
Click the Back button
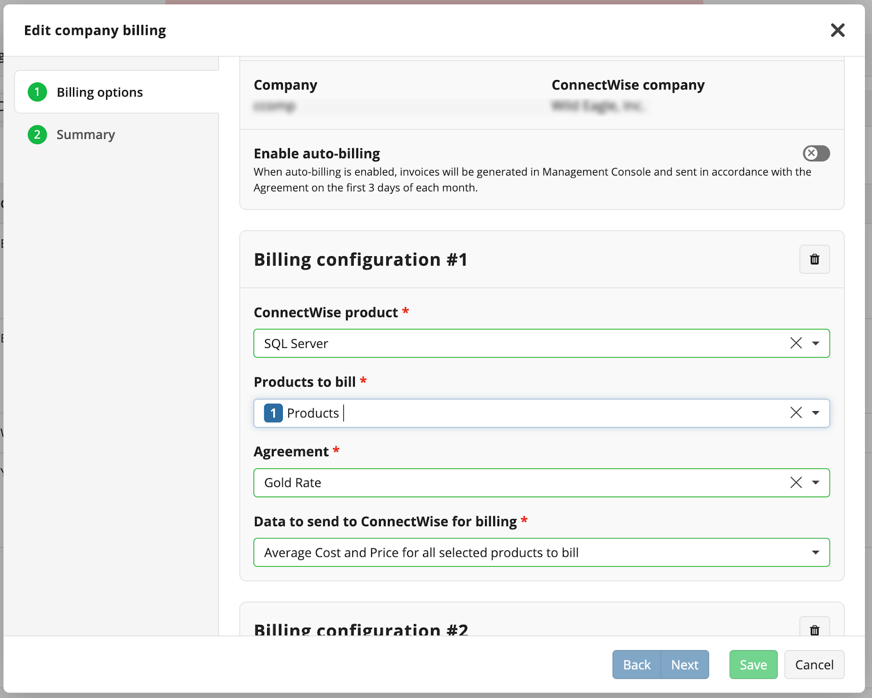[x=637, y=665]
